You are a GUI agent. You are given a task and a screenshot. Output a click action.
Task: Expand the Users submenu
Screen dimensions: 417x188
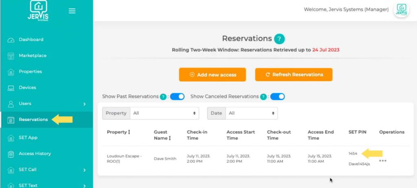(84, 104)
